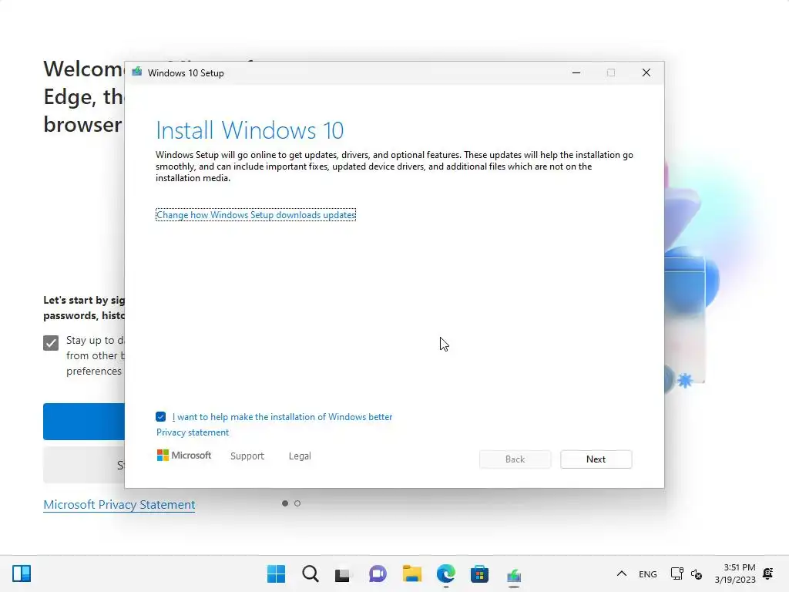Open Microsoft Store from taskbar
Viewport: 789px width, 592px height.
[479, 573]
